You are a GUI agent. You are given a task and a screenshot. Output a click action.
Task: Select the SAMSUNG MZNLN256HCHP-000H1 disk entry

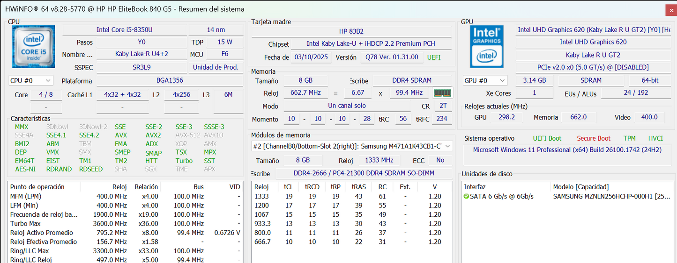[x=611, y=196]
